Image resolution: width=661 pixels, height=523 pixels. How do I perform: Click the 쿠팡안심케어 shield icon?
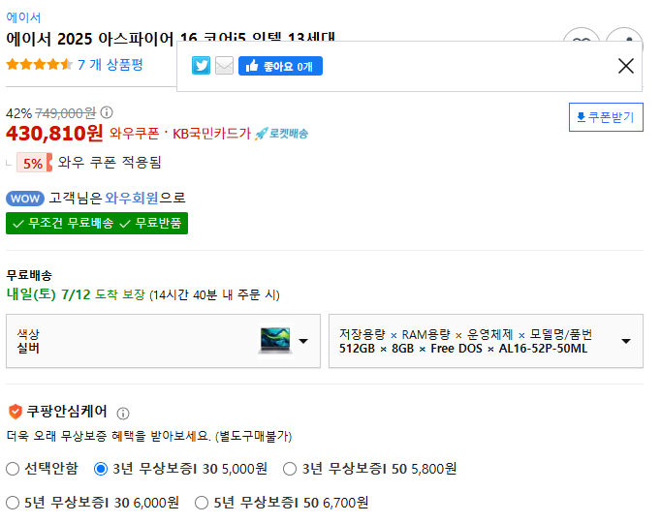[x=16, y=412]
